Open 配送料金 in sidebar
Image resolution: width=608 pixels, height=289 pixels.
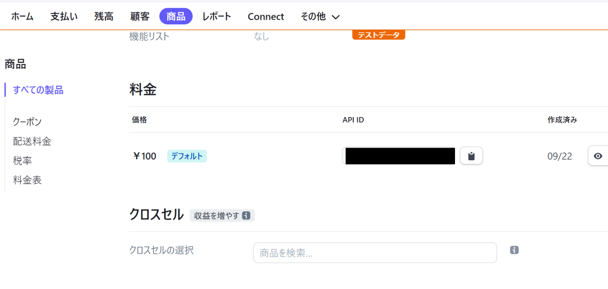(32, 141)
